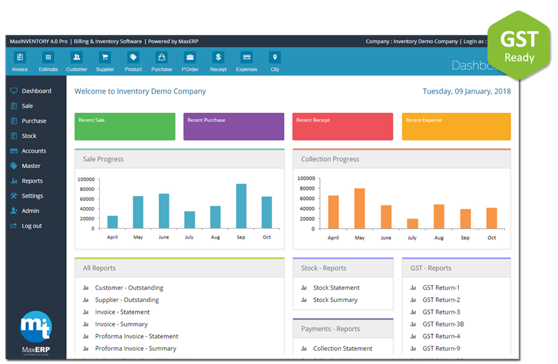Click Welcome to Inventory Demo Company heading

[140, 91]
